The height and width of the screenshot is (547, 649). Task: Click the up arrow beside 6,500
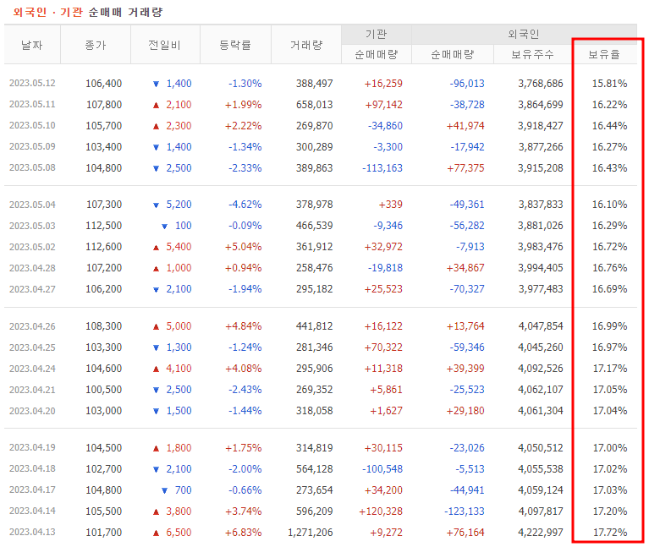click(156, 533)
